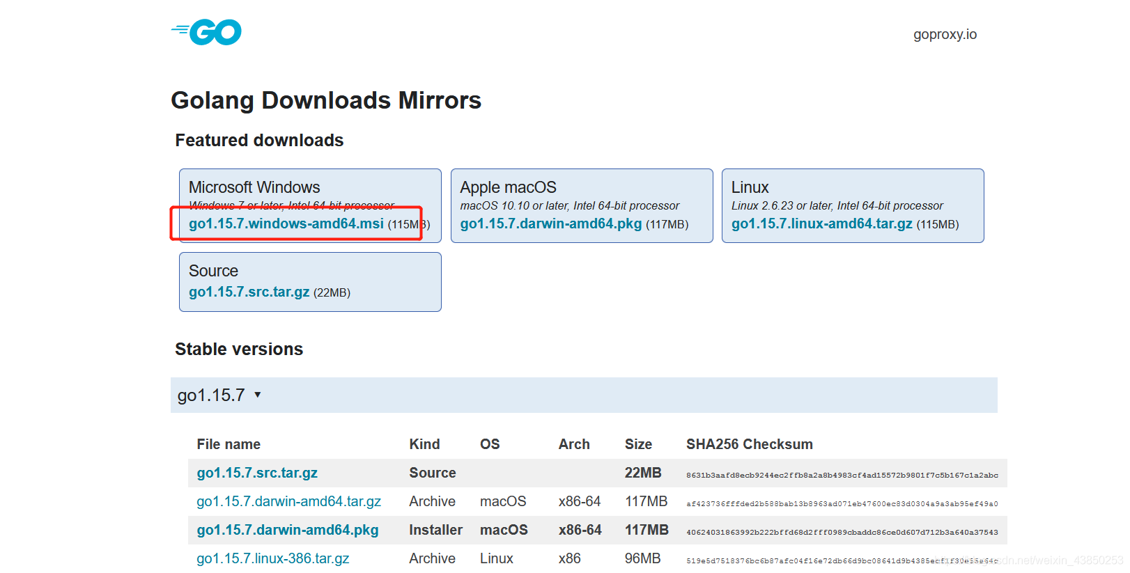Select the Source box heading
The image size is (1130, 573).
pyautogui.click(x=213, y=271)
